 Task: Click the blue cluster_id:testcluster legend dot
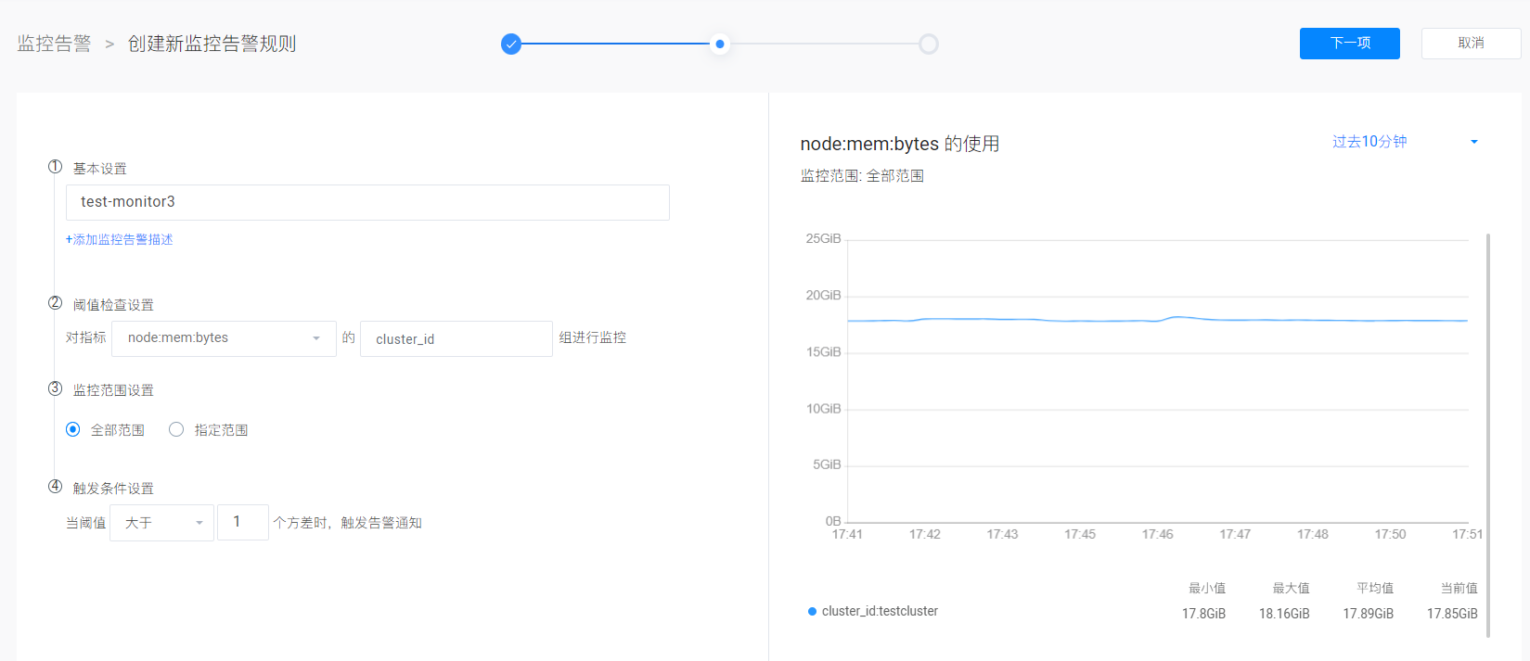click(812, 612)
